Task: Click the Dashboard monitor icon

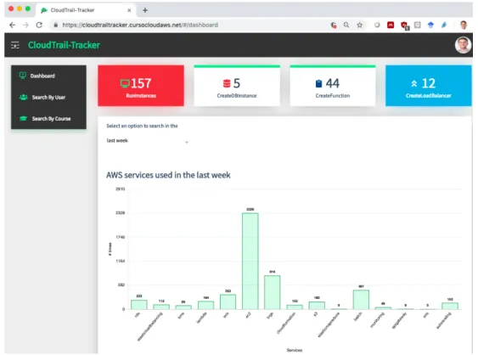Action: pyautogui.click(x=23, y=76)
